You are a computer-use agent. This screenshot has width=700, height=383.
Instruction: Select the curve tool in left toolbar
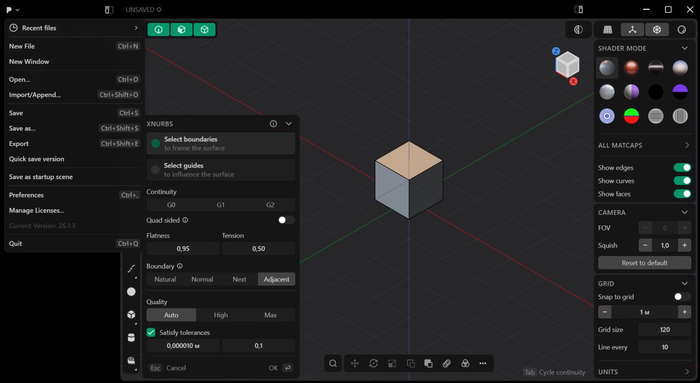pyautogui.click(x=131, y=269)
